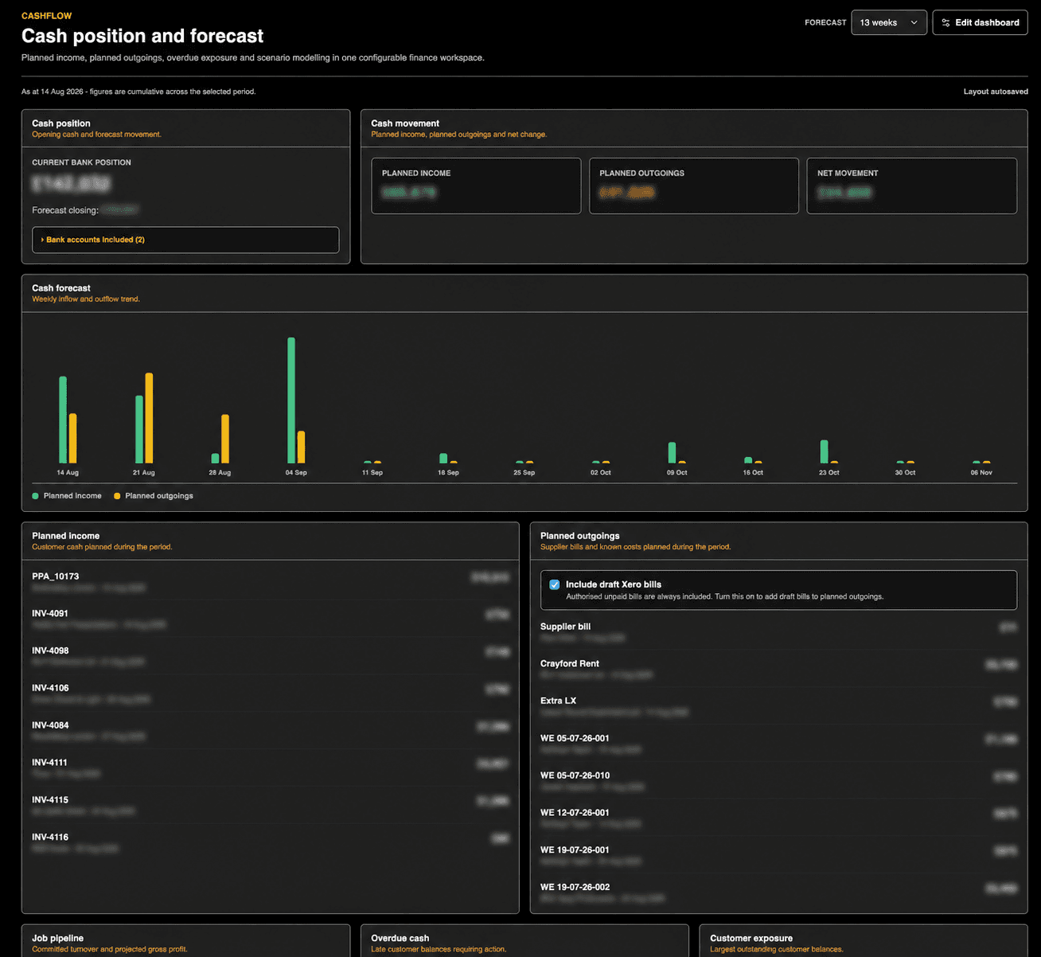This screenshot has height=957, width=1041.
Task: Select invoice INV-4084
Action: click(x=271, y=731)
